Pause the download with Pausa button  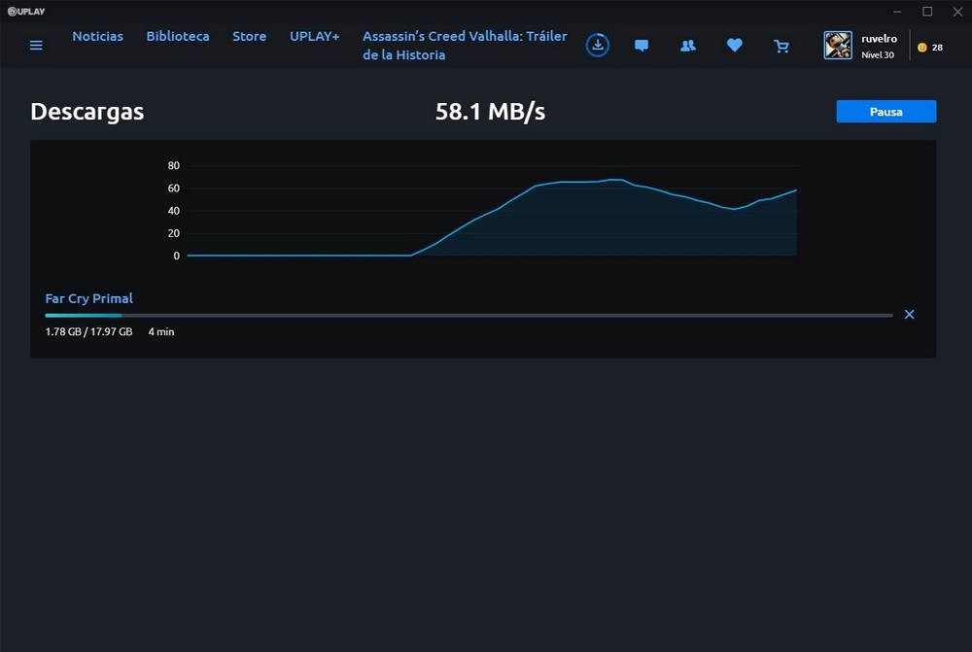click(885, 112)
